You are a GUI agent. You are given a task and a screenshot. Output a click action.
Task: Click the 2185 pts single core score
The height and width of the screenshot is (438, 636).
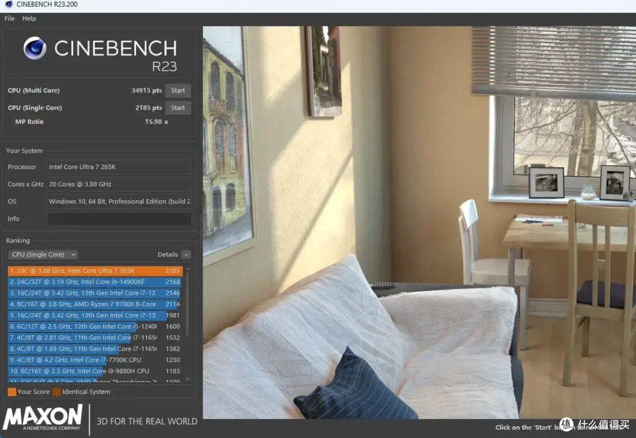[x=148, y=107]
